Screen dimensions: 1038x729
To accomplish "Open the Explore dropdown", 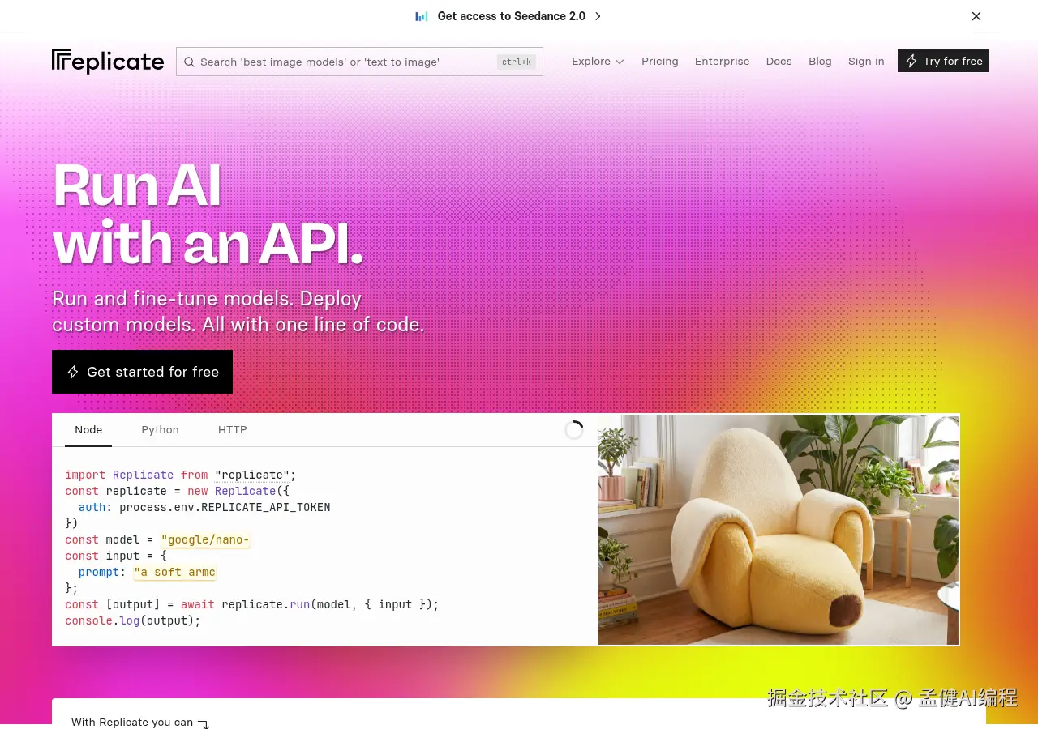I will click(598, 61).
